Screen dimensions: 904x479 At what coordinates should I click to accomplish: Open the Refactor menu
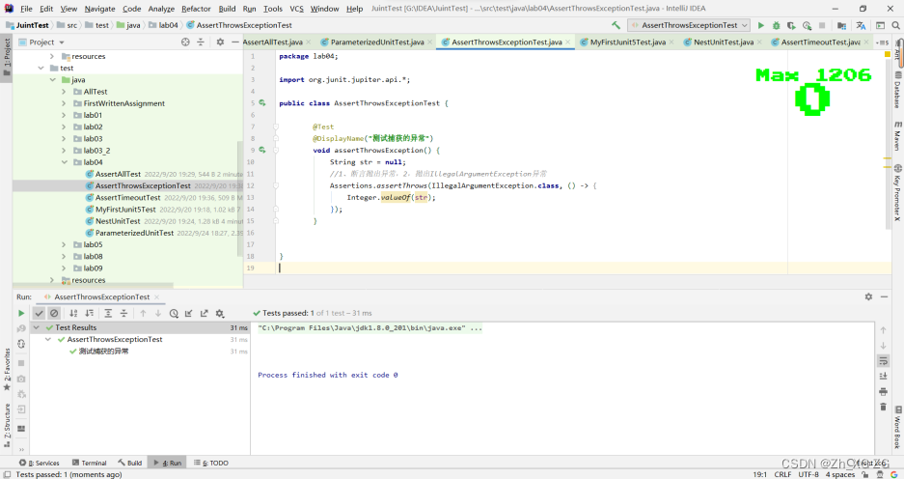click(x=196, y=9)
